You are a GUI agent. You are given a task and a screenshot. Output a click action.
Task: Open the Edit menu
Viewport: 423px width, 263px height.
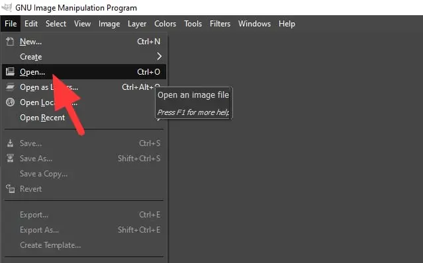(31, 24)
